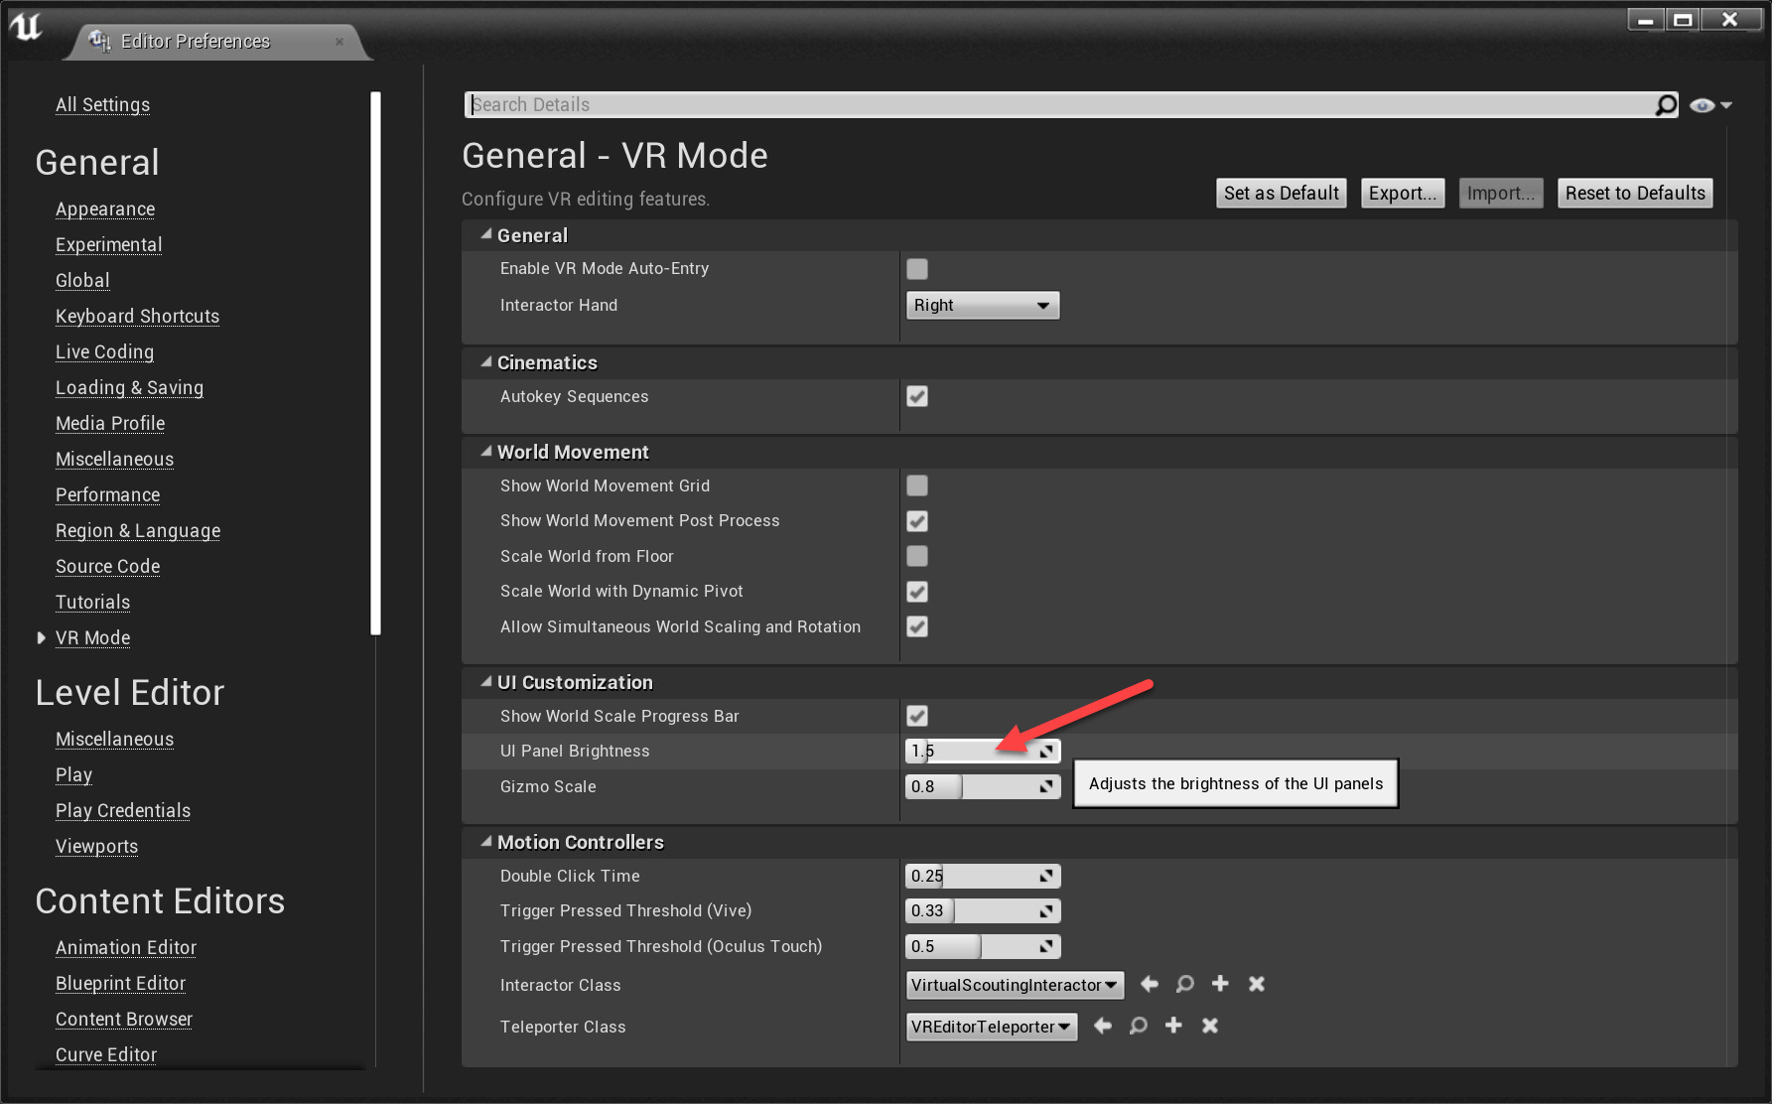Disable Autokey Sequences checkbox

pyautogui.click(x=917, y=397)
